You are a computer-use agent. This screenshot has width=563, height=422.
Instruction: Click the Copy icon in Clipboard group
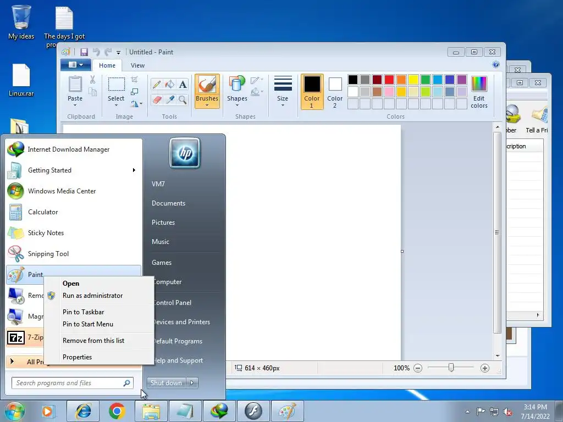92,92
